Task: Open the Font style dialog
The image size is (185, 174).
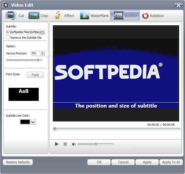Action: pos(35,75)
